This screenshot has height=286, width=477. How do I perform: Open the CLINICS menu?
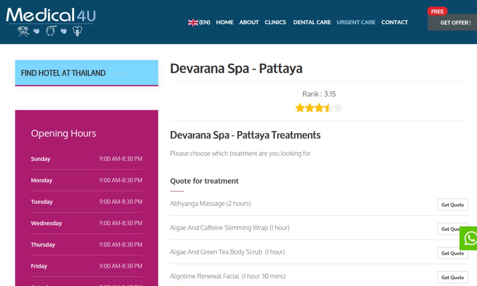click(275, 22)
